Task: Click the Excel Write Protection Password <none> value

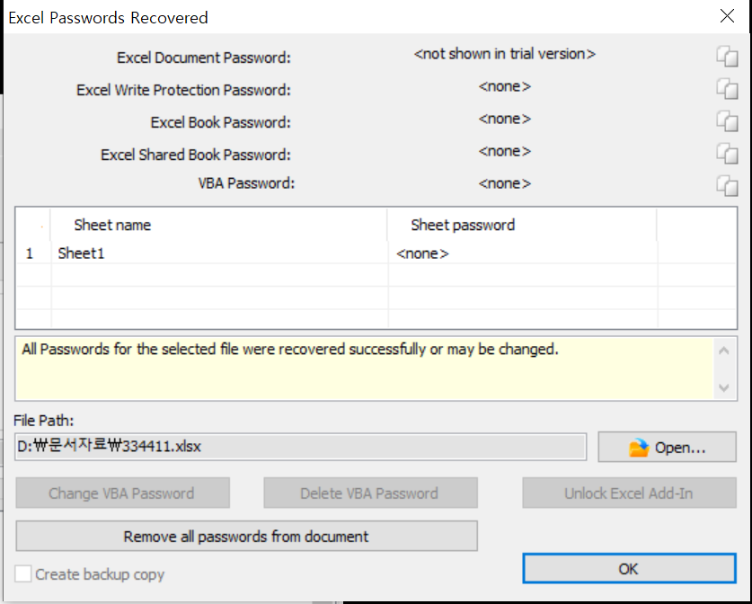Action: pos(505,86)
